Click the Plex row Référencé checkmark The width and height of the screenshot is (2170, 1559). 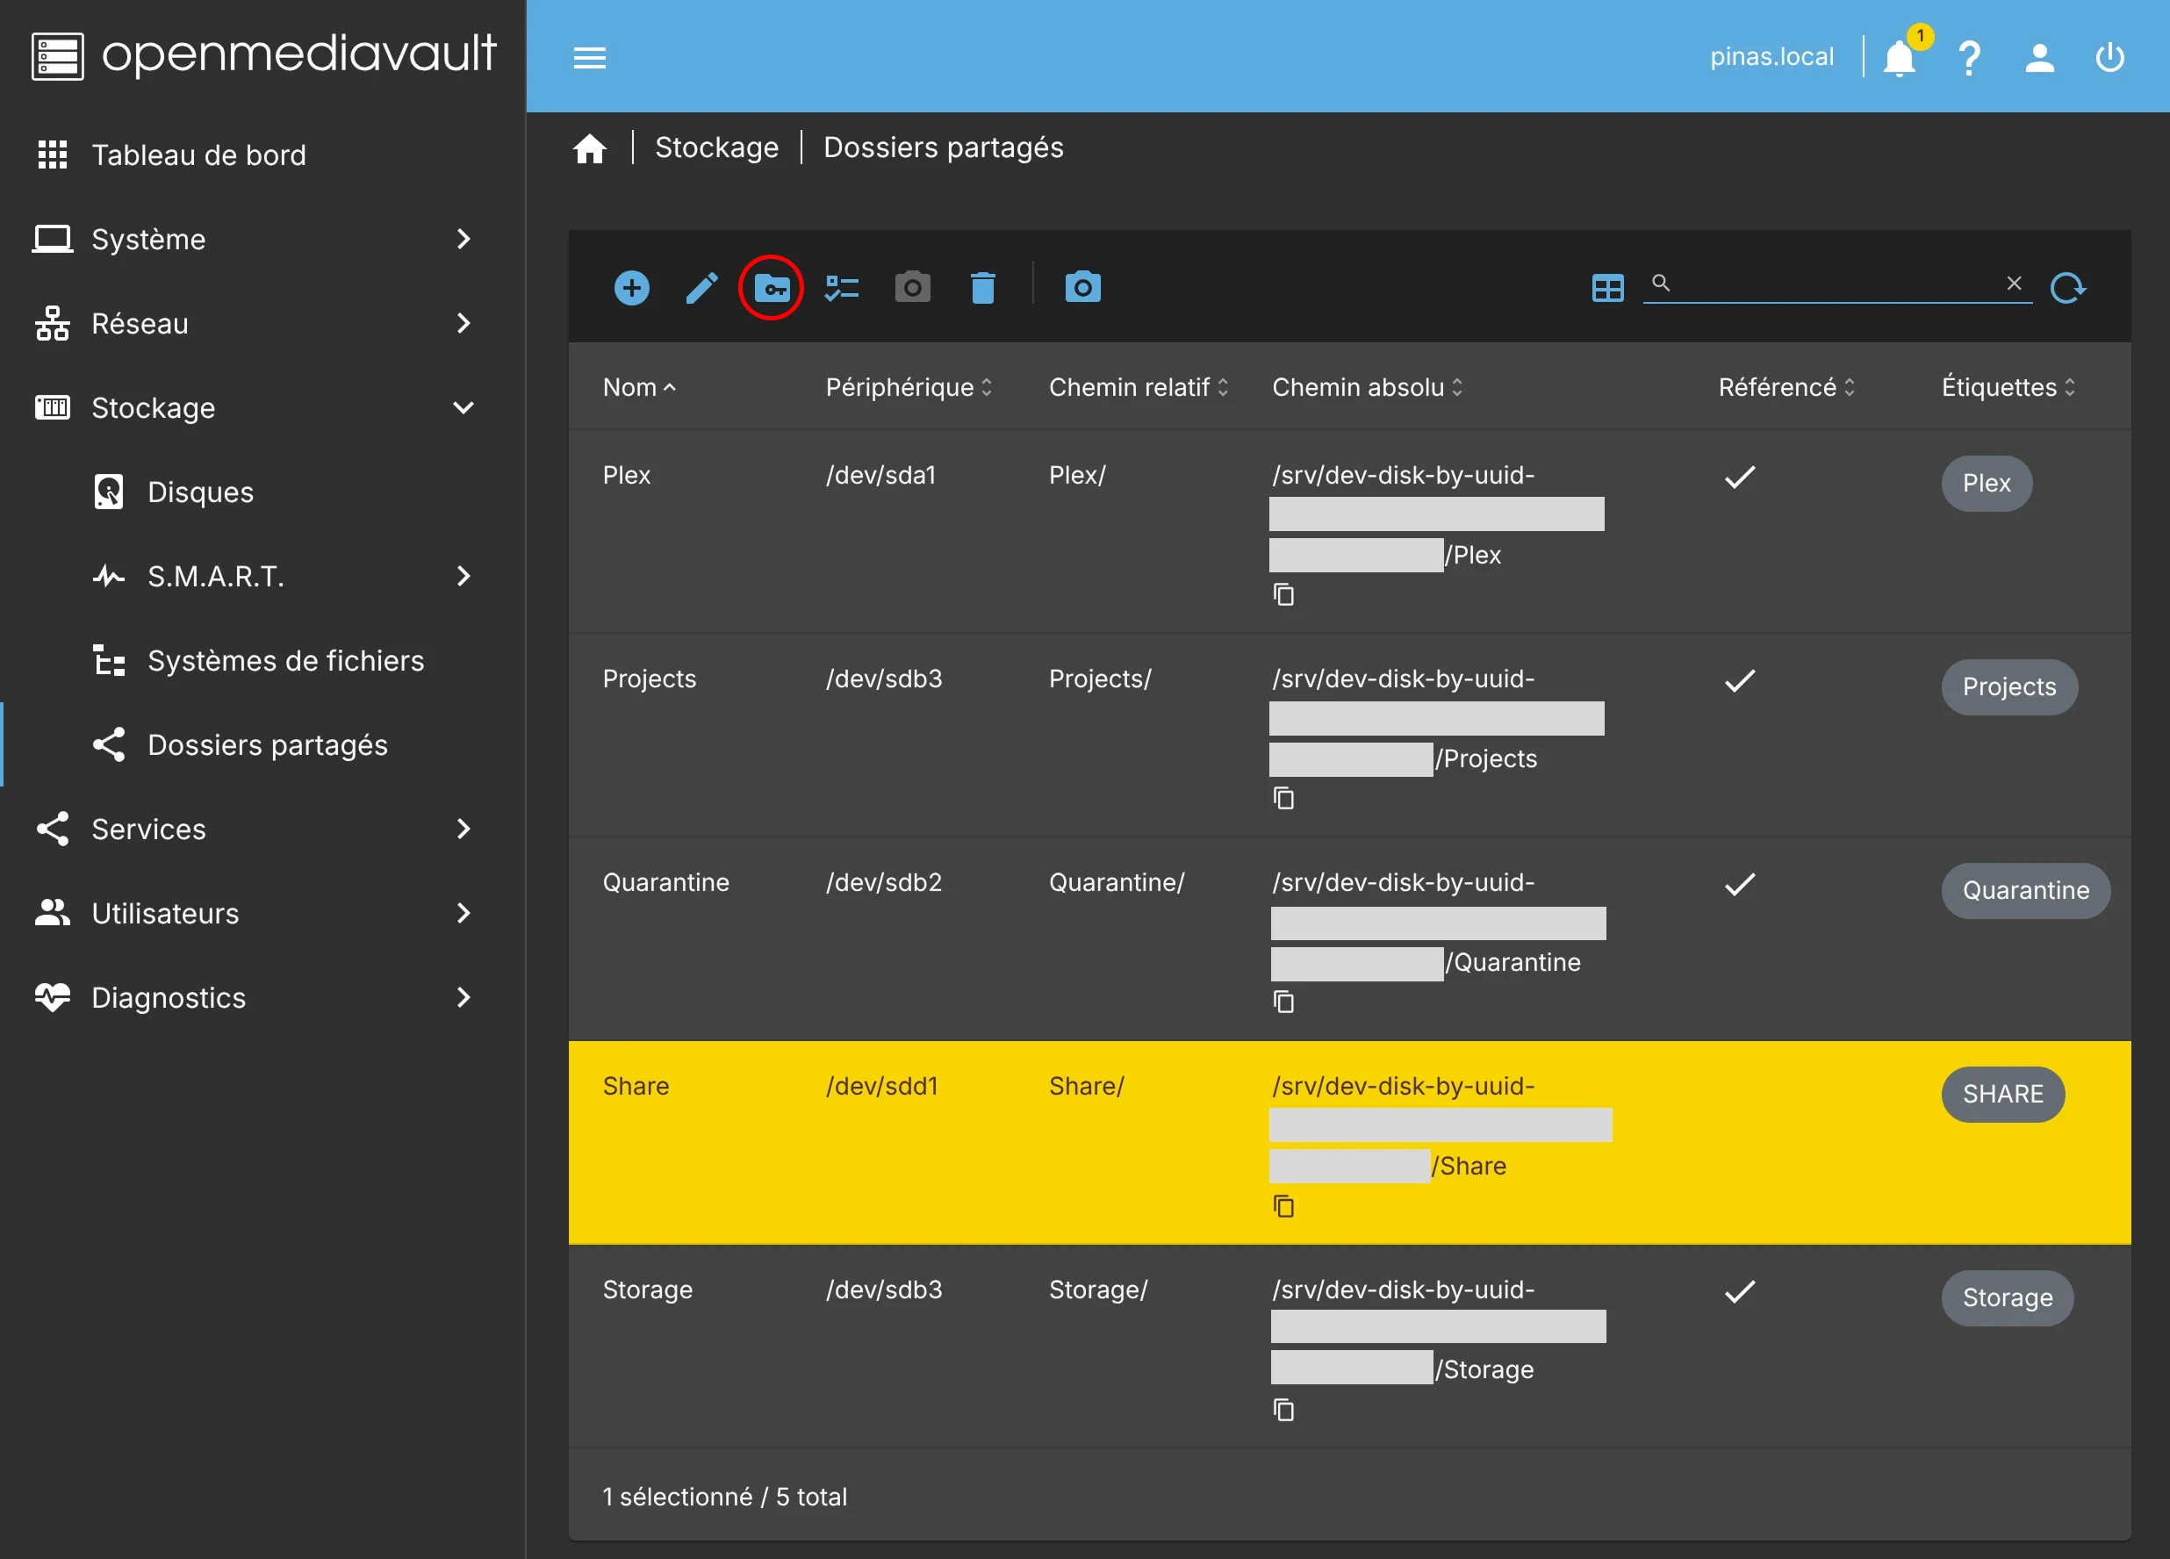click(x=1740, y=477)
